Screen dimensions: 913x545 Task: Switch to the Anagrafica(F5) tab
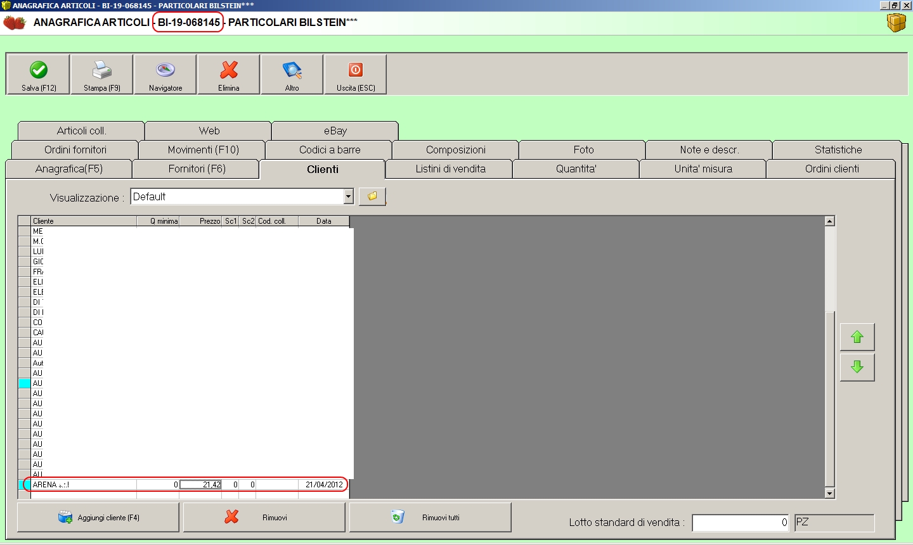click(69, 169)
